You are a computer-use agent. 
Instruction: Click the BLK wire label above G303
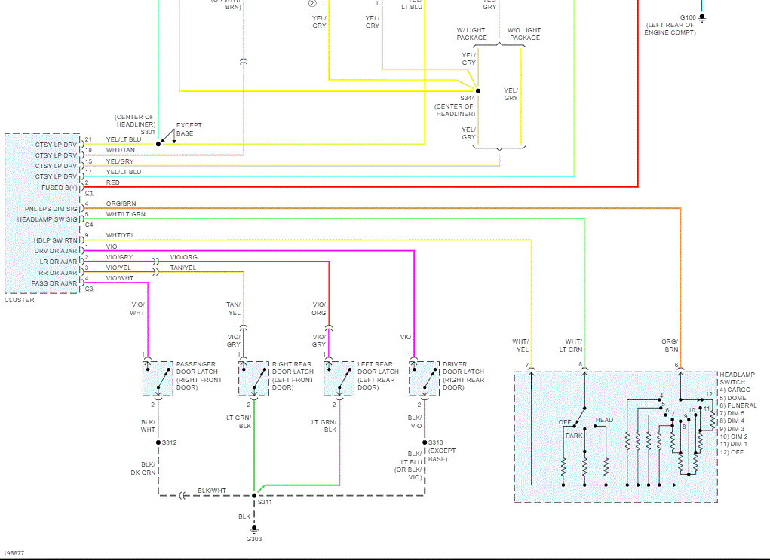click(244, 516)
